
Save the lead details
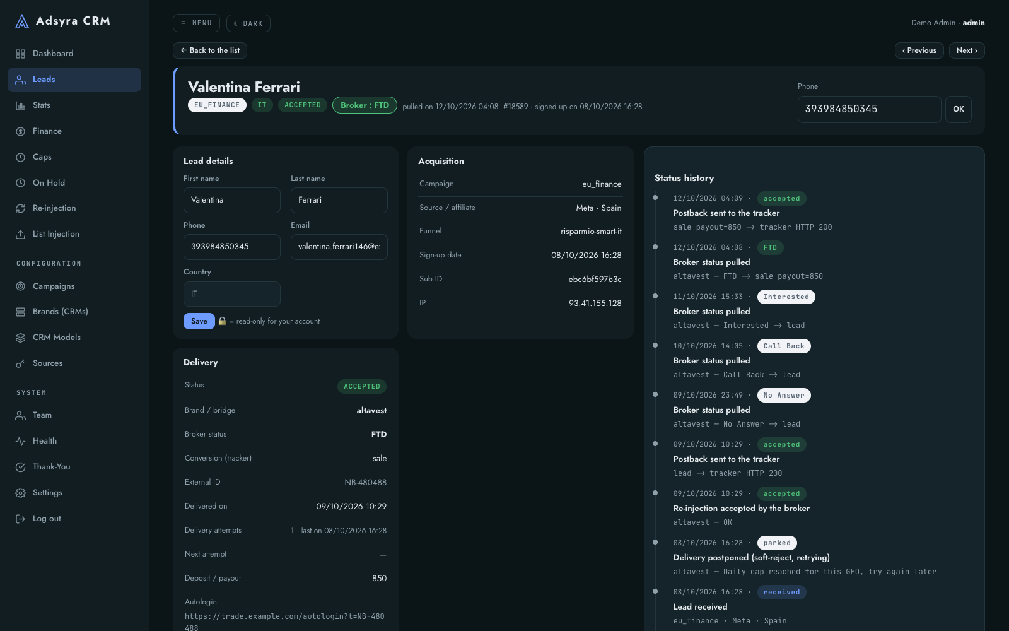point(199,321)
